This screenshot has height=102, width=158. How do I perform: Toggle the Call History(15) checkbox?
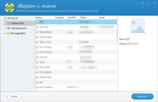click(x=5, y=28)
